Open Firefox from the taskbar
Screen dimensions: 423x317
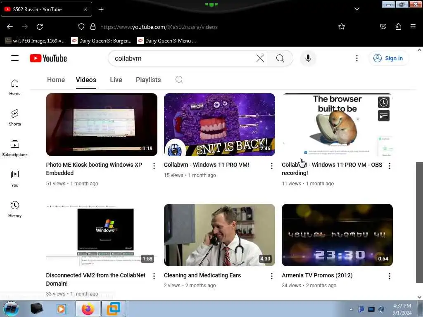coord(88,309)
